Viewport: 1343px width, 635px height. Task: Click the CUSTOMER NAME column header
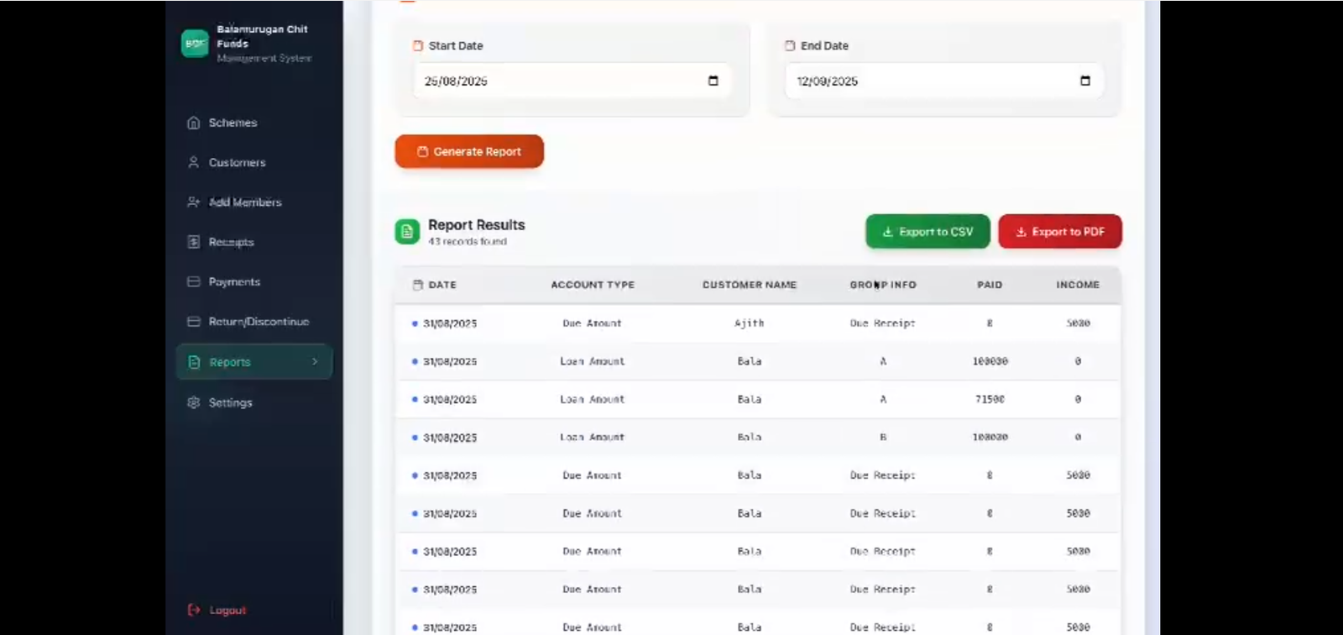[750, 285]
